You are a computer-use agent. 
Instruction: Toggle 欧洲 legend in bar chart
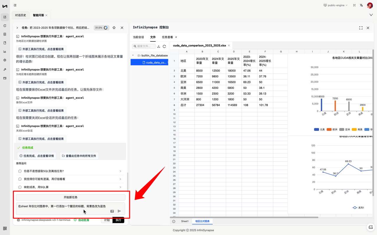332,129
